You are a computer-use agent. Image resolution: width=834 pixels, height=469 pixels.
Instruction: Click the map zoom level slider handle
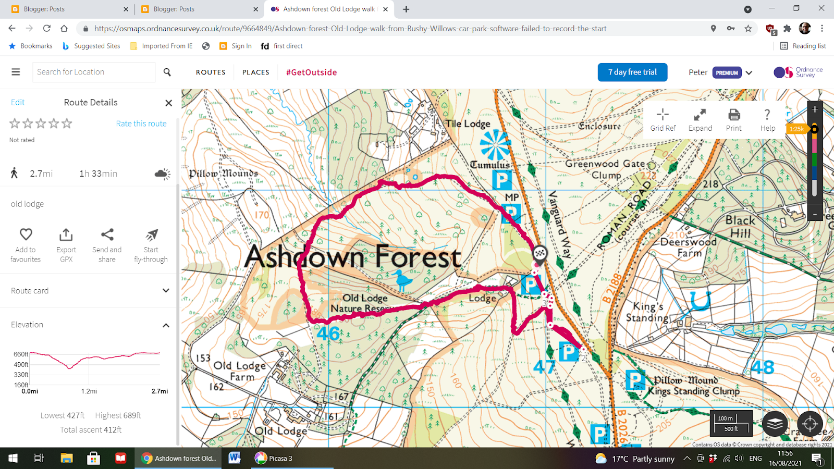pyautogui.click(x=814, y=129)
